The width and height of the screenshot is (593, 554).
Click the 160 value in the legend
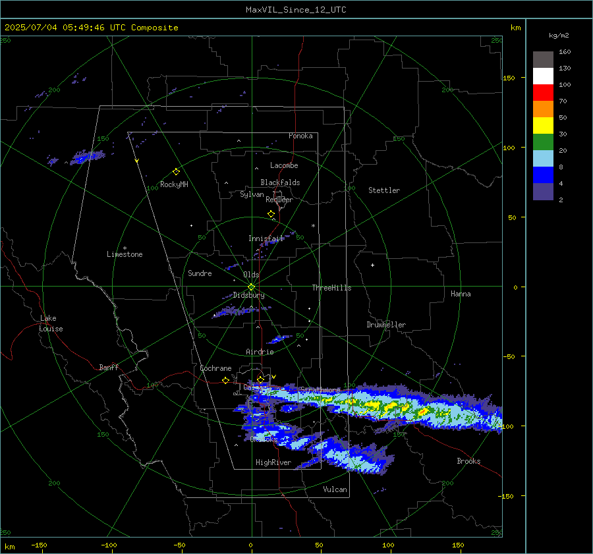pos(565,52)
